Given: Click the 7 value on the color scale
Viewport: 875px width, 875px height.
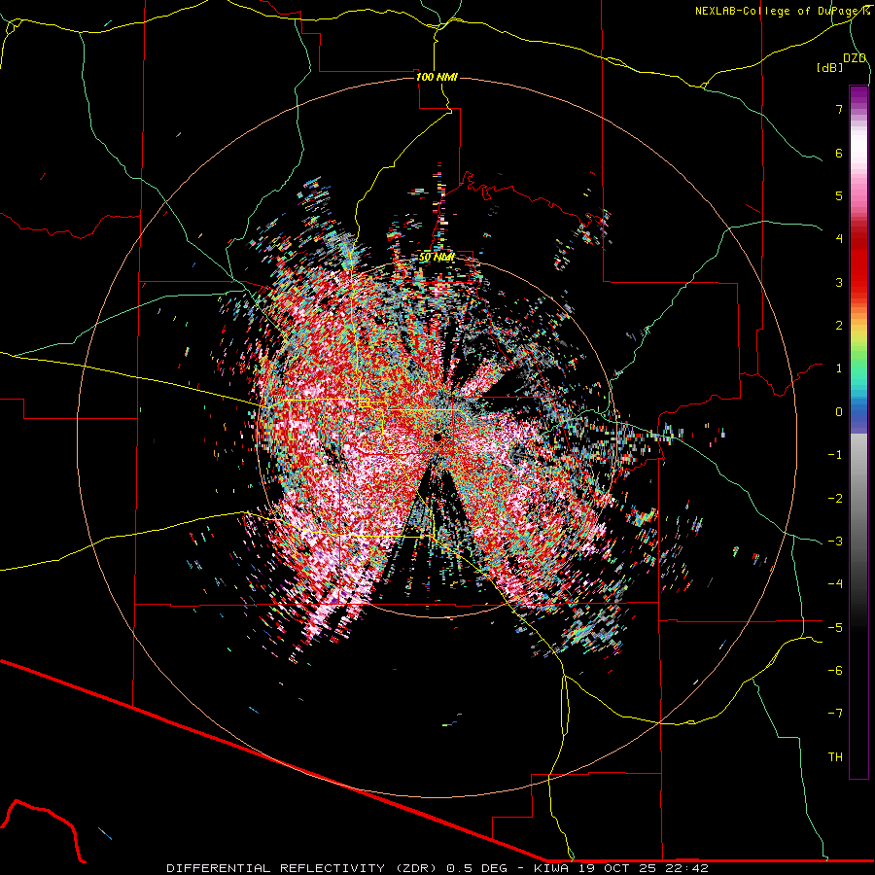Looking at the screenshot, I should click(x=839, y=109).
